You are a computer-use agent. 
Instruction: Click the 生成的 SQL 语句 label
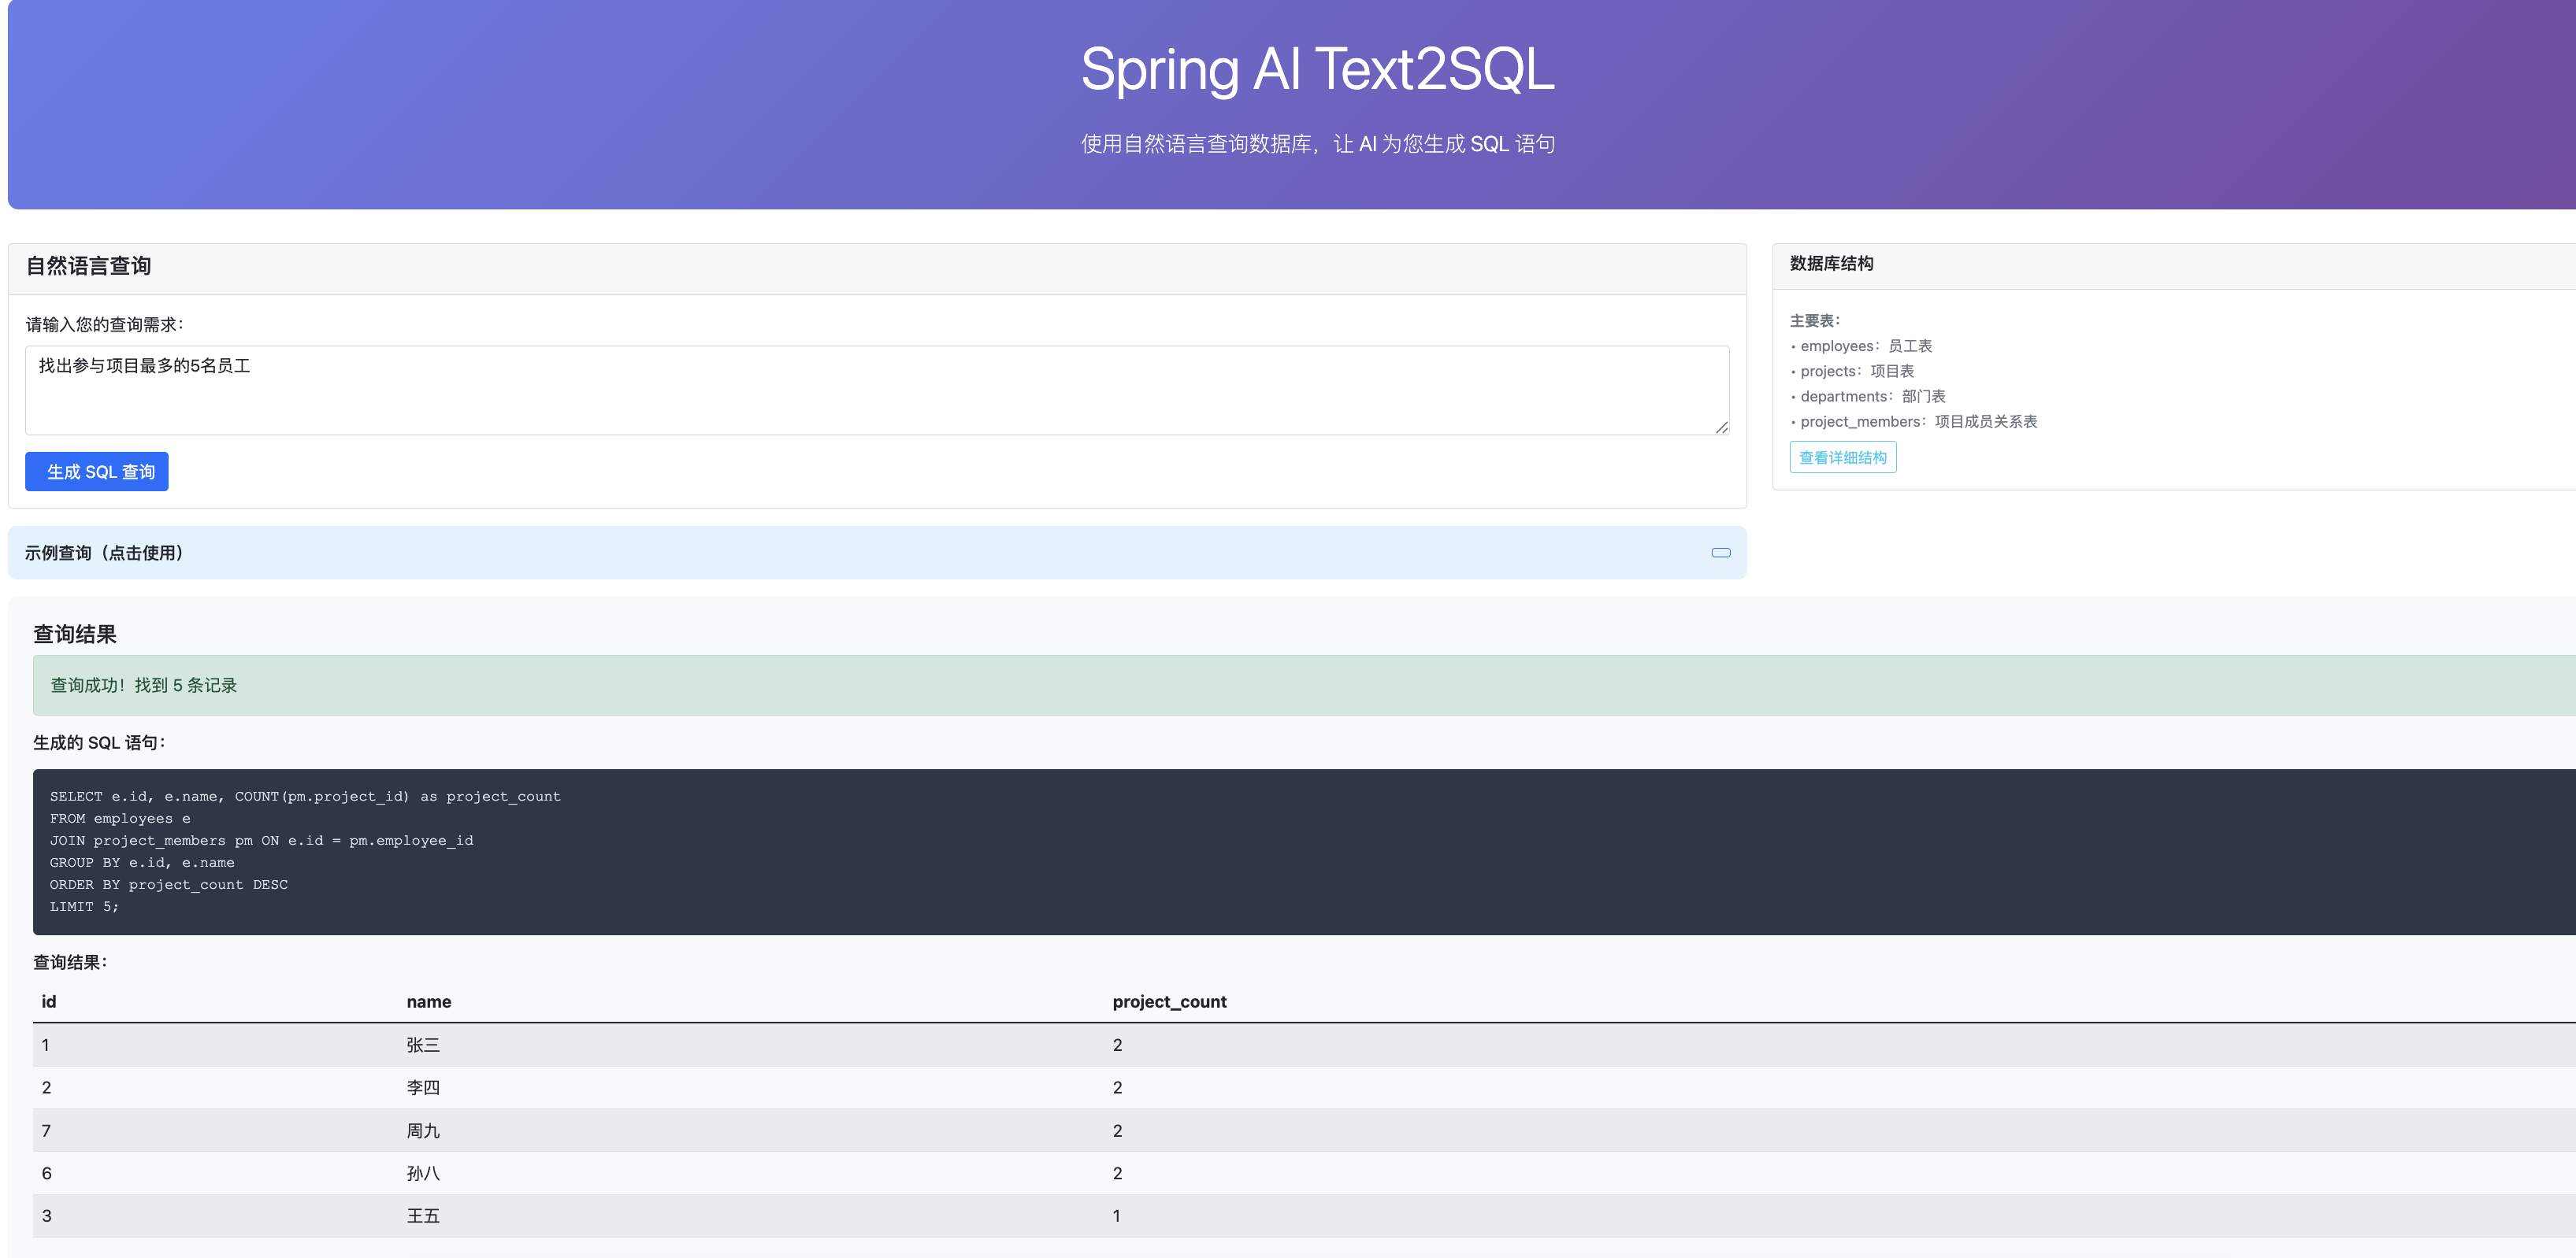99,742
